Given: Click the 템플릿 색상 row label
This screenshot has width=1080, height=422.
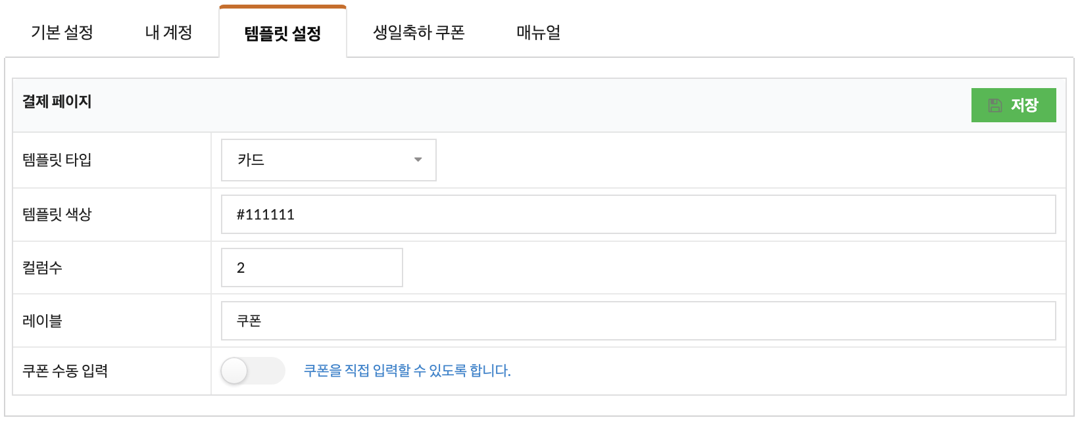Looking at the screenshot, I should (x=57, y=214).
